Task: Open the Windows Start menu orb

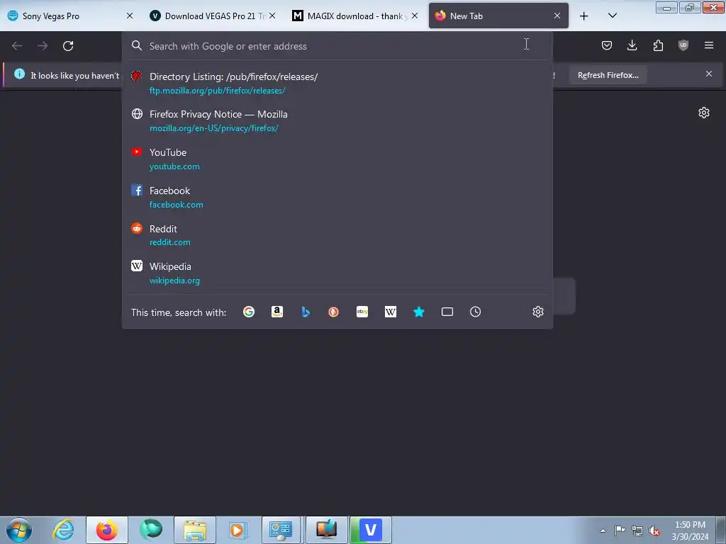Action: click(19, 530)
